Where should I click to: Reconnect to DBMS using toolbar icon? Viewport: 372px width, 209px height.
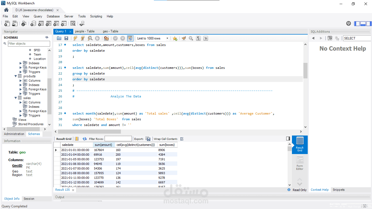click(82, 24)
